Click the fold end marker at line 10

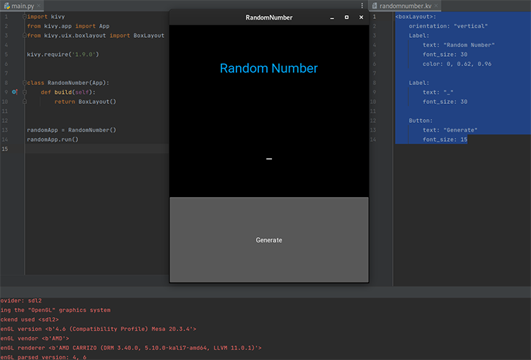point(25,102)
